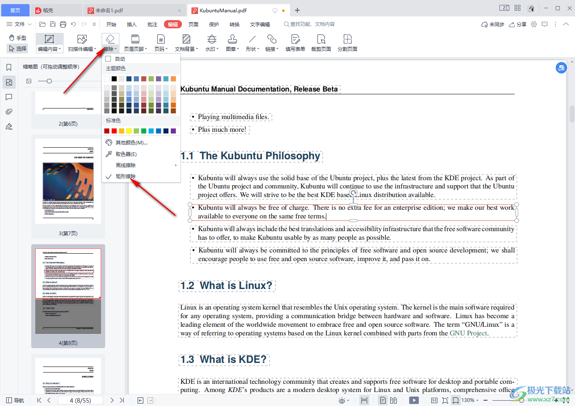Expand the quick access toolbar customize arrow
The image size is (575, 406).
(94, 25)
